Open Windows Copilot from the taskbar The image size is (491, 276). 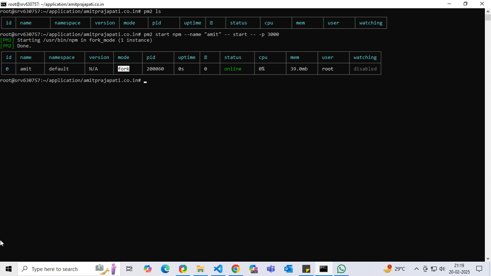pyautogui.click(x=148, y=269)
